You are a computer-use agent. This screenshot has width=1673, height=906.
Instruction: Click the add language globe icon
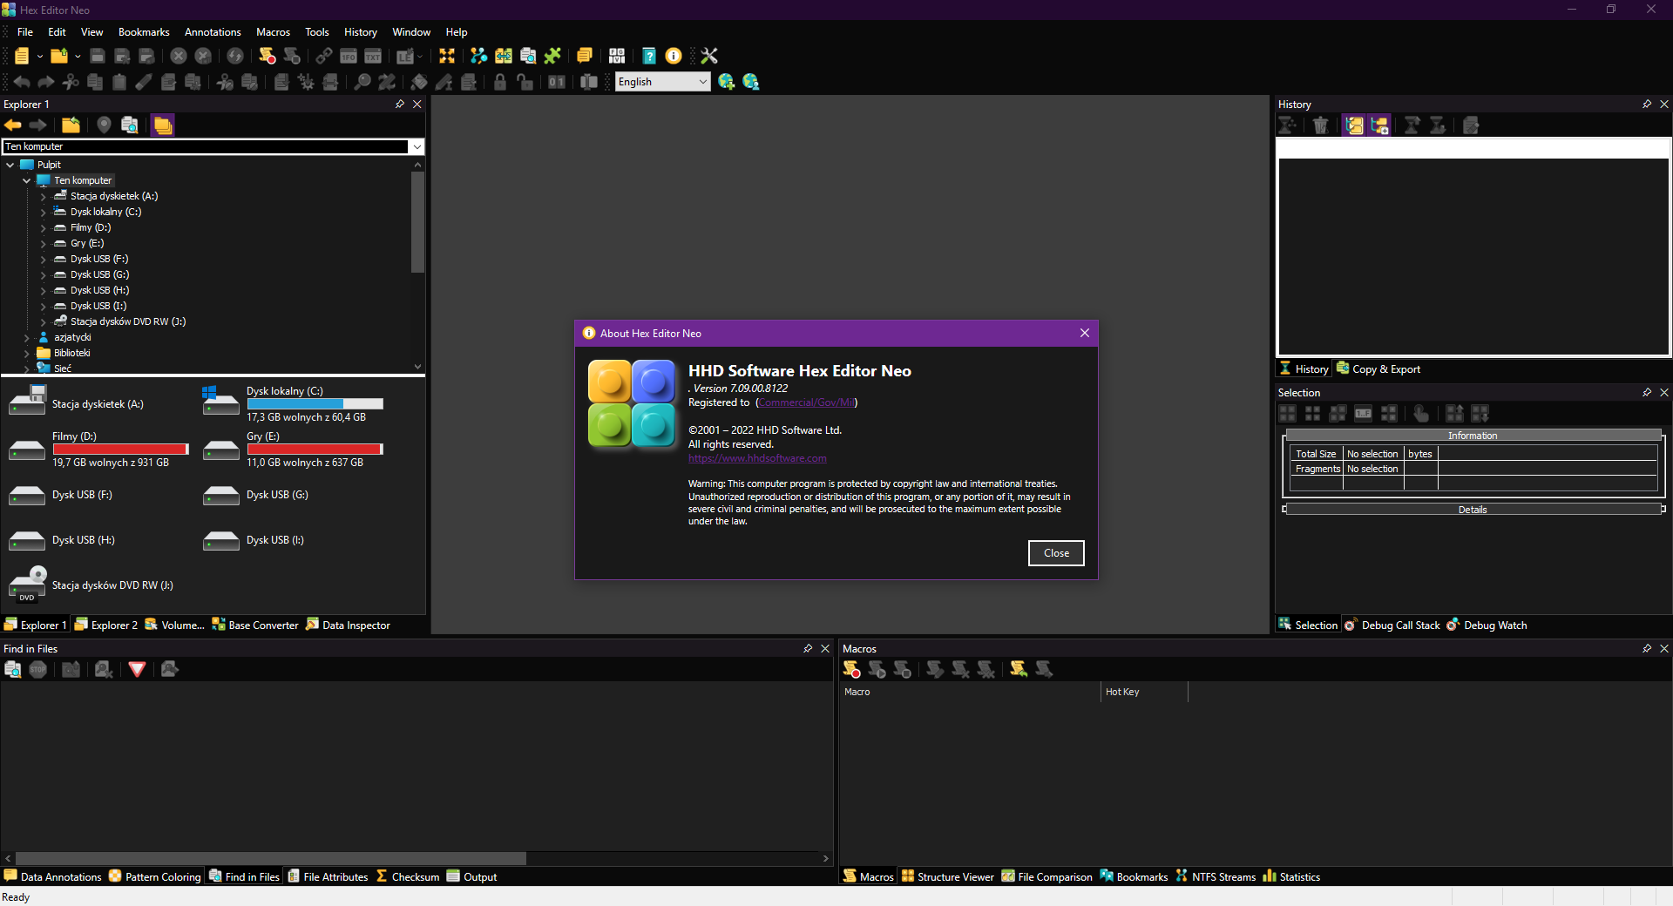click(726, 82)
